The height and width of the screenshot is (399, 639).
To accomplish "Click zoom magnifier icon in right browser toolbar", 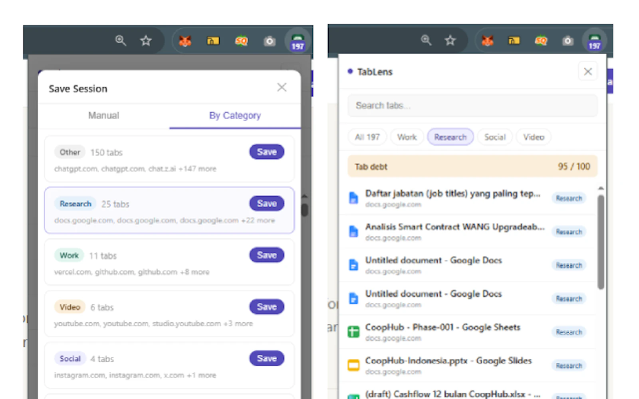I will [426, 40].
